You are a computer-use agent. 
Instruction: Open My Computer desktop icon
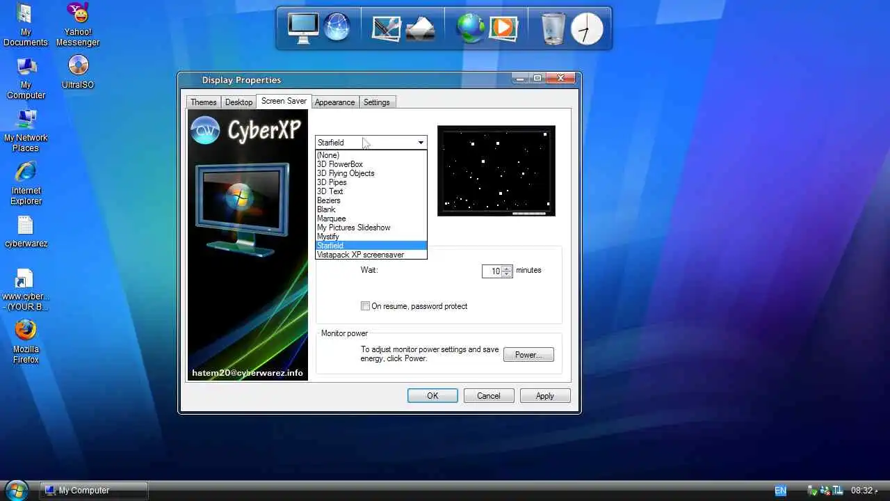tap(26, 78)
